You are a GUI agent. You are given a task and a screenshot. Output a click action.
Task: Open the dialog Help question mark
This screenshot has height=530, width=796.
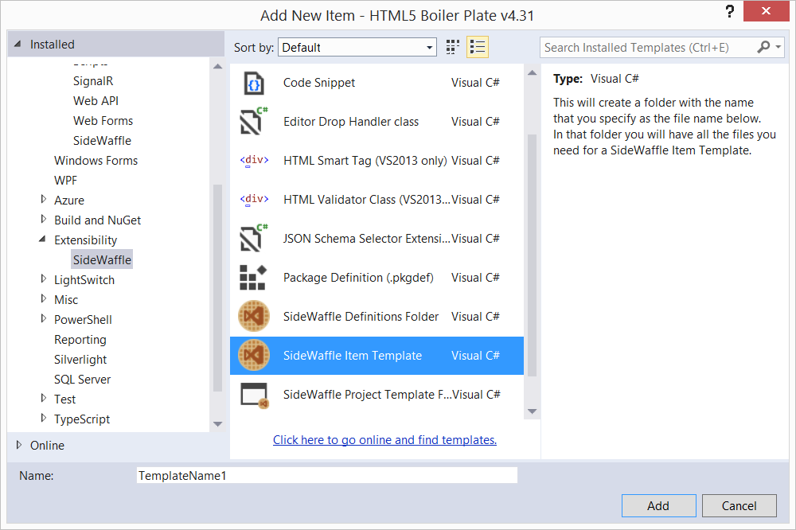pyautogui.click(x=729, y=11)
